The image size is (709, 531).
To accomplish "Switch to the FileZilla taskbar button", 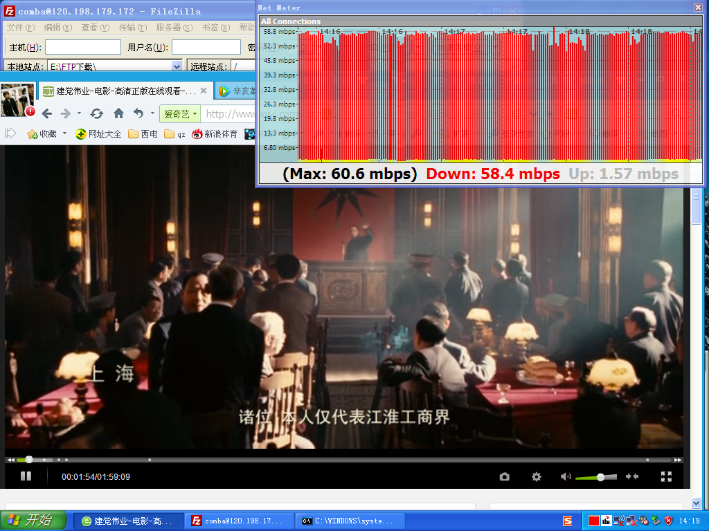I will [x=239, y=521].
